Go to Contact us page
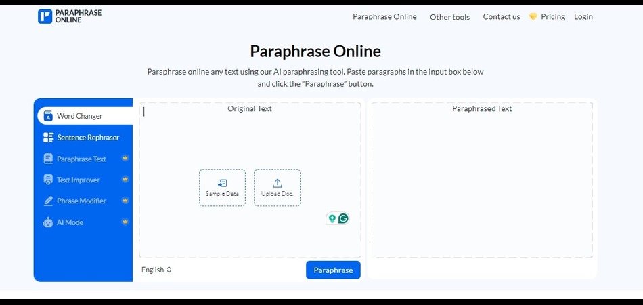The image size is (643, 305). coord(502,16)
